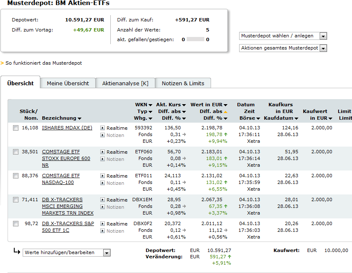Open the Musterdepot wählen / anlegen dropdown
This screenshot has width=352, height=273.
[283, 36]
